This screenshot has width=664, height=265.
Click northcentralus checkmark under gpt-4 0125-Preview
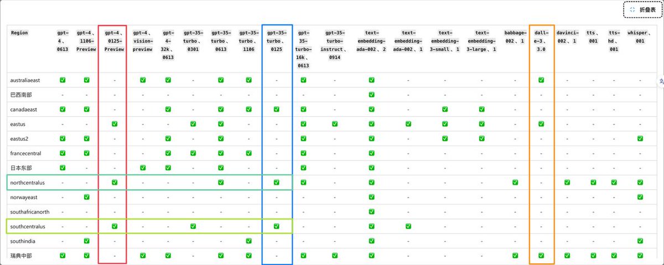114,182
